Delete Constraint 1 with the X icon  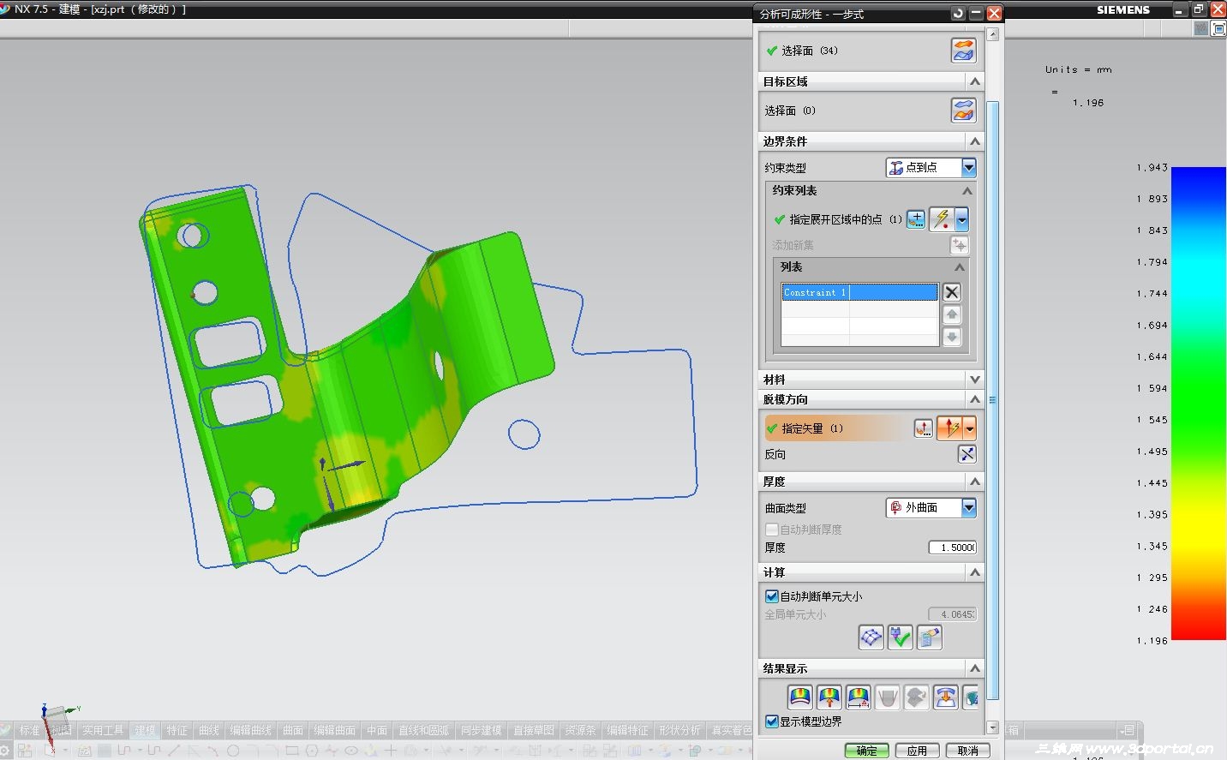(951, 292)
